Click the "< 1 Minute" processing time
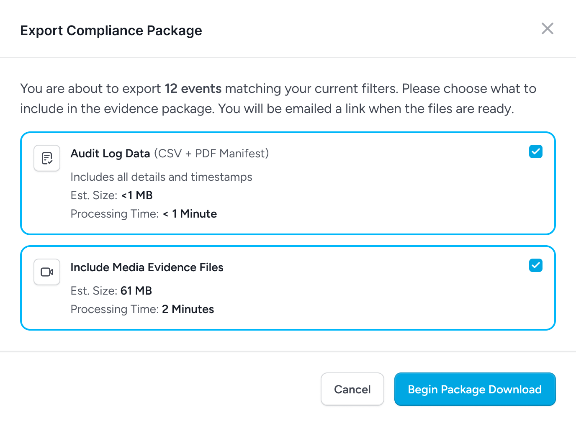This screenshot has width=576, height=426. [190, 214]
